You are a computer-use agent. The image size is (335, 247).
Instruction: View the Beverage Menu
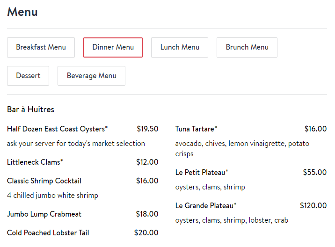point(91,76)
